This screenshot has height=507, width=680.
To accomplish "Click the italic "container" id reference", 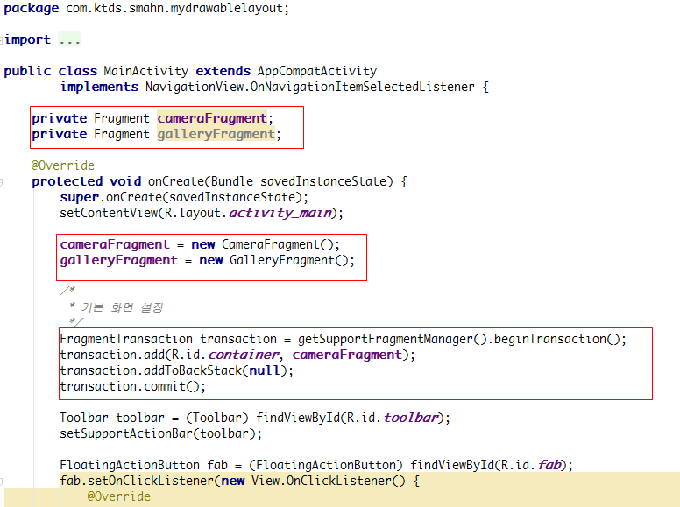I will [x=244, y=355].
